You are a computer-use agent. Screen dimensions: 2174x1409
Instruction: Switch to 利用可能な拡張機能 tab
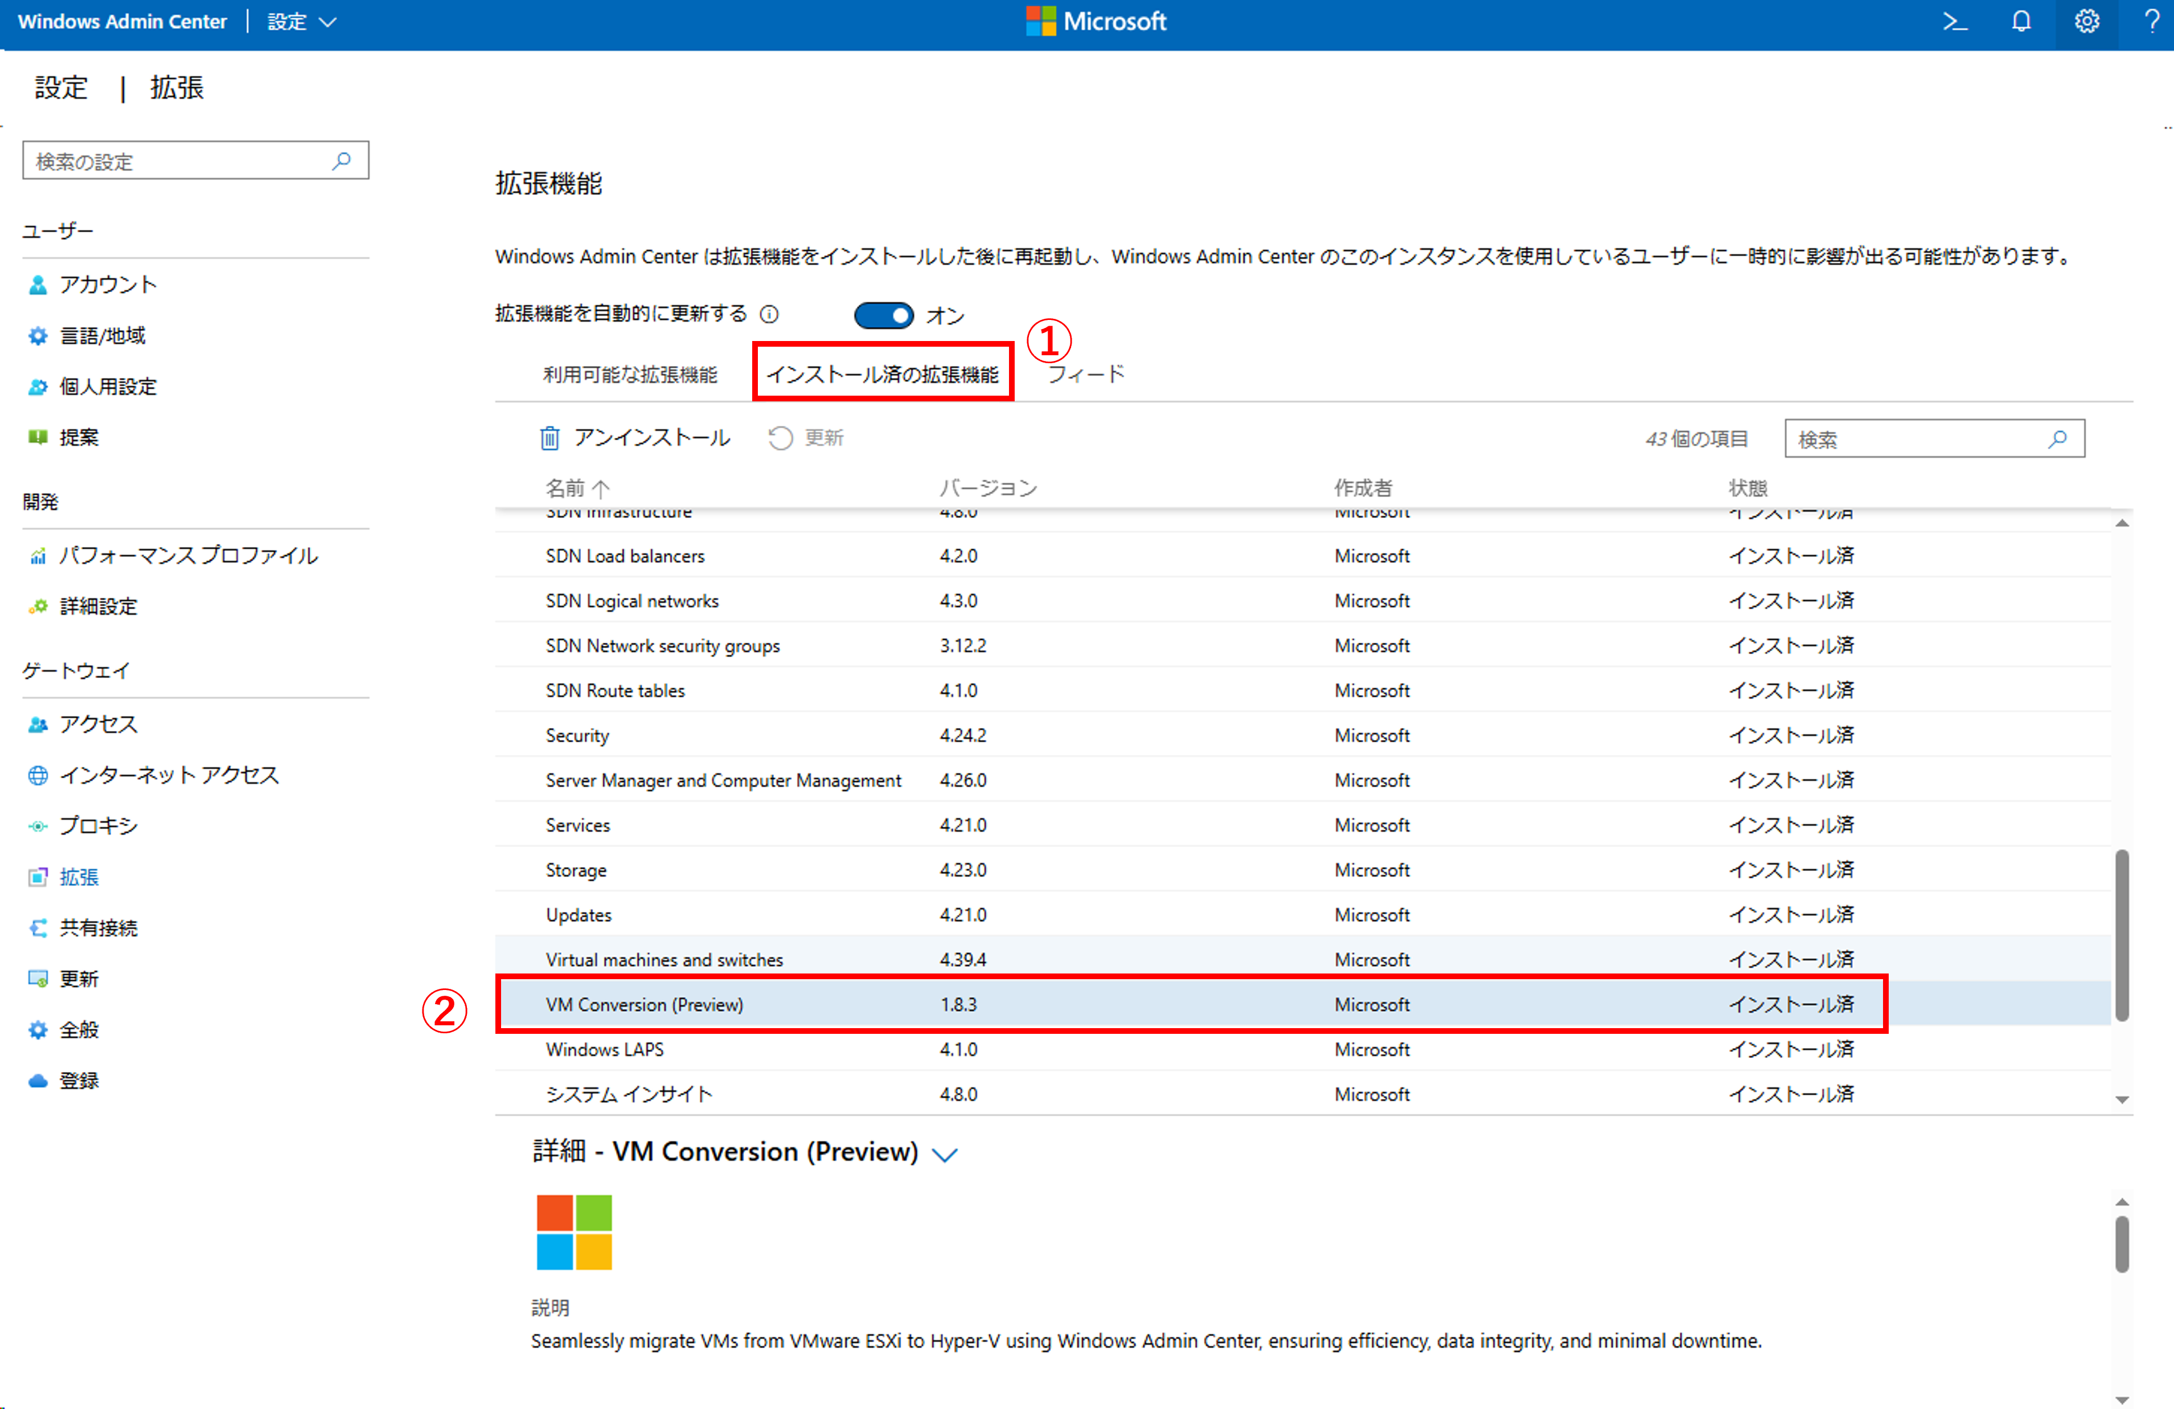pos(630,375)
